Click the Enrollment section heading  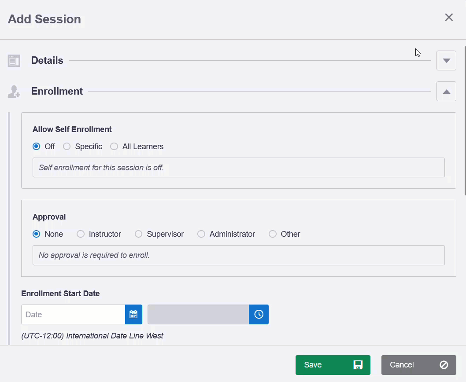point(57,91)
